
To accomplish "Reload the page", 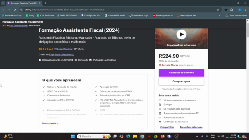I will tap(15, 10).
